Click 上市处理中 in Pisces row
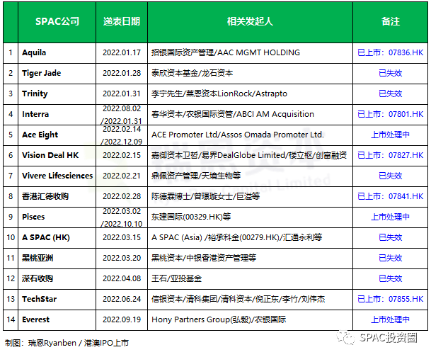 tap(391, 217)
